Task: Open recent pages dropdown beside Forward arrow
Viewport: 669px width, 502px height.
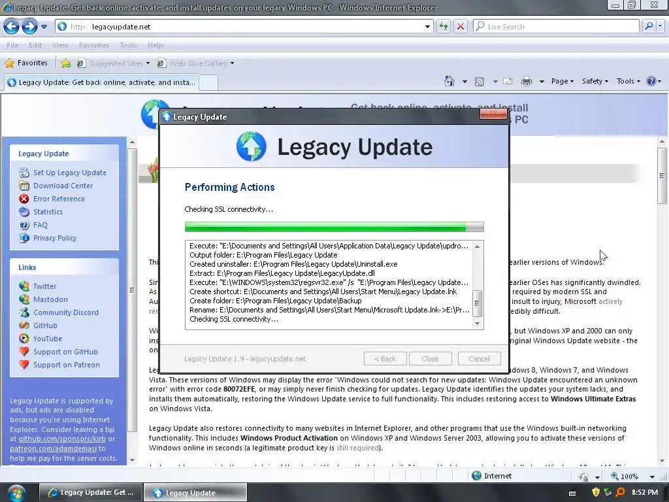Action: click(x=44, y=26)
